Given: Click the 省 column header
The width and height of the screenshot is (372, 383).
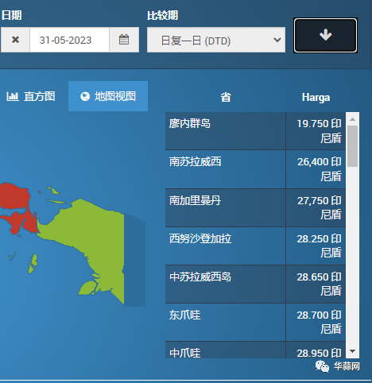Looking at the screenshot, I should tap(226, 97).
